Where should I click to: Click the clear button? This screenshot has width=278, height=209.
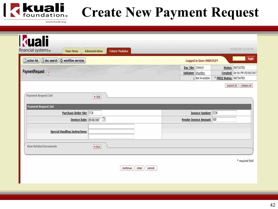(139, 168)
